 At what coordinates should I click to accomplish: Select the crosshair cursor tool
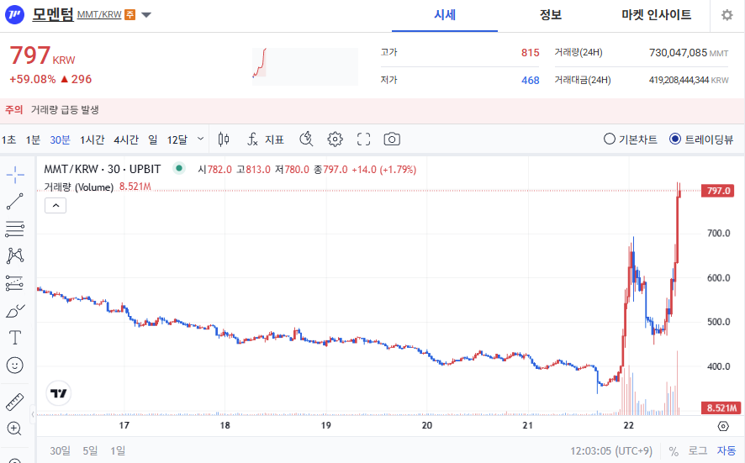click(15, 175)
